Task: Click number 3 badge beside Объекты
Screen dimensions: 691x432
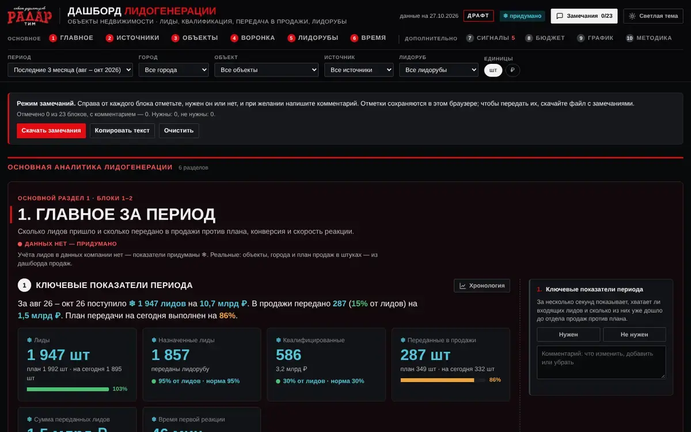Action: pos(175,38)
